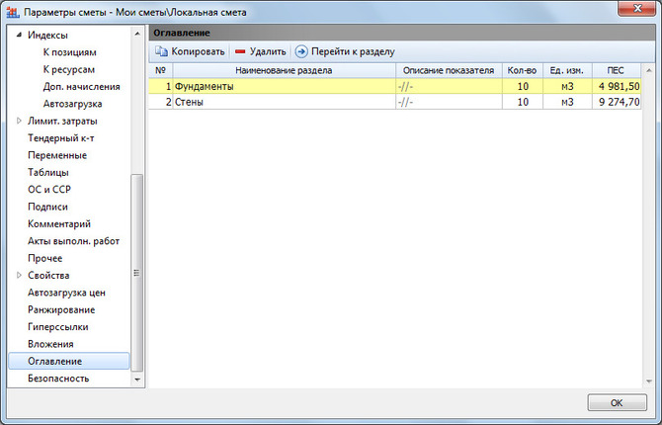Image resolution: width=662 pixels, height=425 pixels.
Task: Click the Свойства label
Action: click(x=48, y=275)
